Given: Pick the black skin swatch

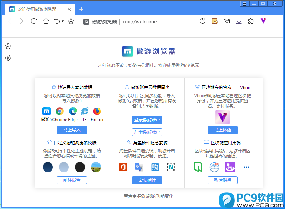Looking at the screenshot, I should [80, 167].
